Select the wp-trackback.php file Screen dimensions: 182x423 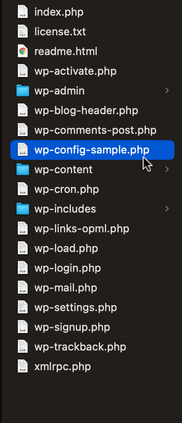click(80, 346)
